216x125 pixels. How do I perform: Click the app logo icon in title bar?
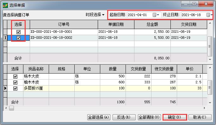(5, 5)
